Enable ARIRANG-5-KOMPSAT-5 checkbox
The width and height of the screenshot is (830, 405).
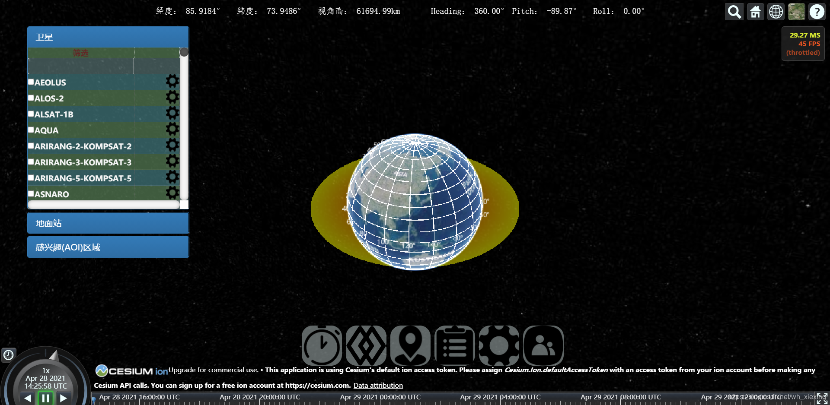point(31,177)
